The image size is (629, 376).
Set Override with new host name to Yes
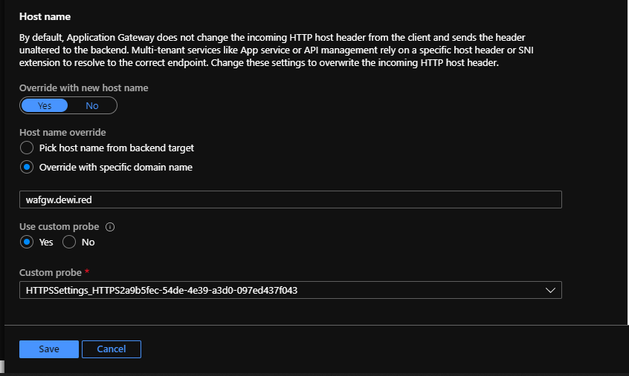pyautogui.click(x=45, y=105)
